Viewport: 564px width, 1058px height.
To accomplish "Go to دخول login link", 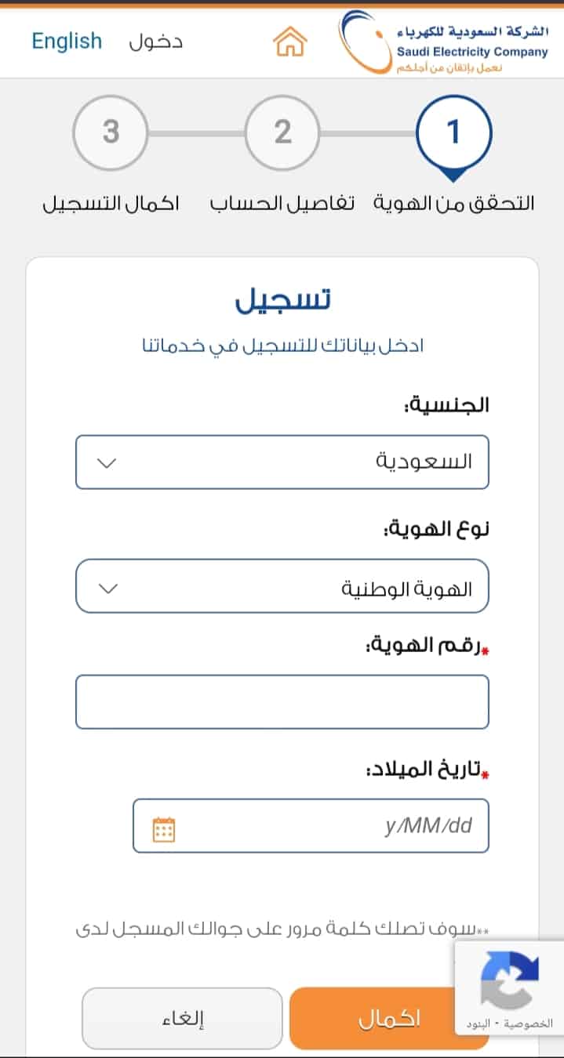I will pyautogui.click(x=155, y=42).
